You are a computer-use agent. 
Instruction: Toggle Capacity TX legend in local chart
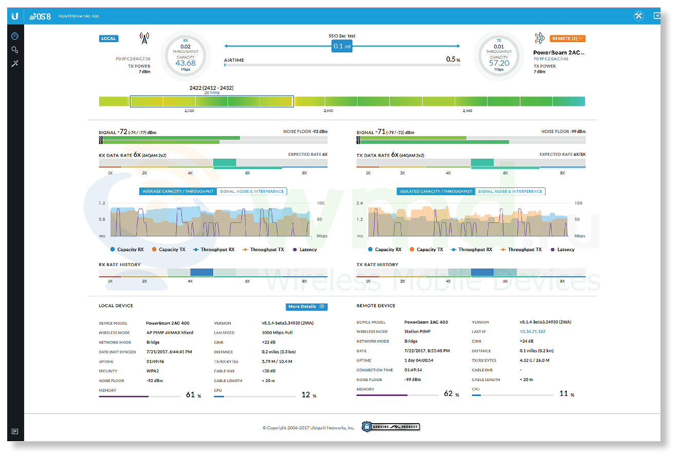coord(168,250)
